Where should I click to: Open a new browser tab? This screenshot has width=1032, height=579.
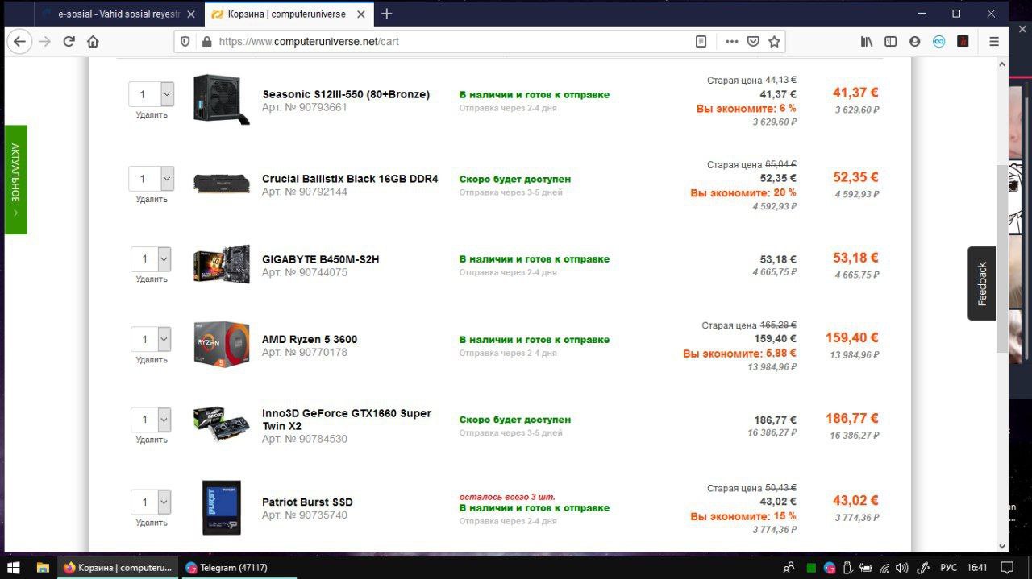point(387,14)
